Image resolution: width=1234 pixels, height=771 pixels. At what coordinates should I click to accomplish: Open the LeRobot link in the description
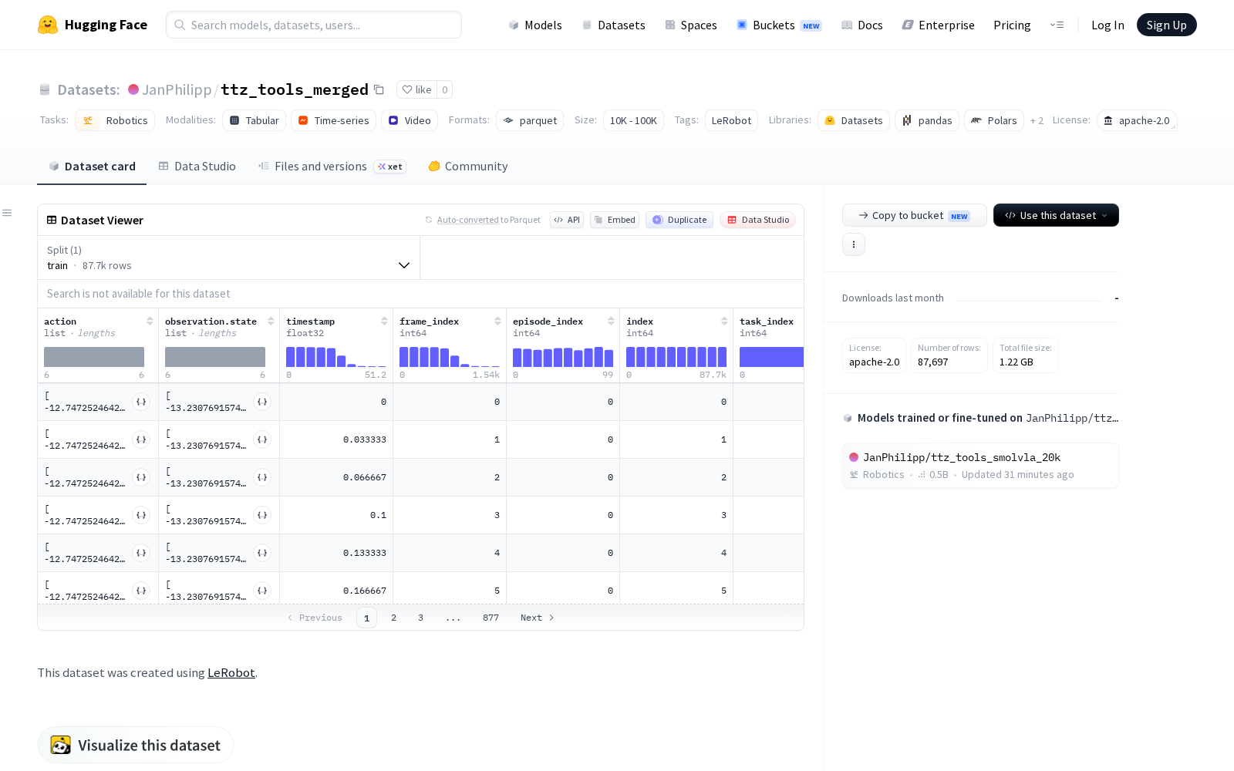pyautogui.click(x=231, y=672)
